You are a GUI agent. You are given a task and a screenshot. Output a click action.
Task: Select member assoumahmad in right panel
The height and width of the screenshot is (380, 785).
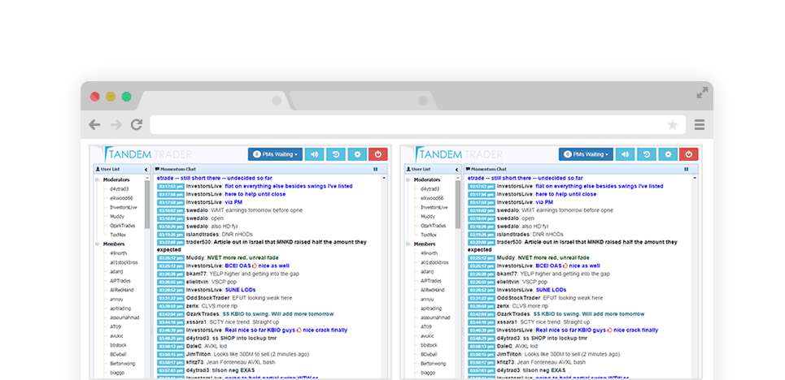(x=435, y=317)
